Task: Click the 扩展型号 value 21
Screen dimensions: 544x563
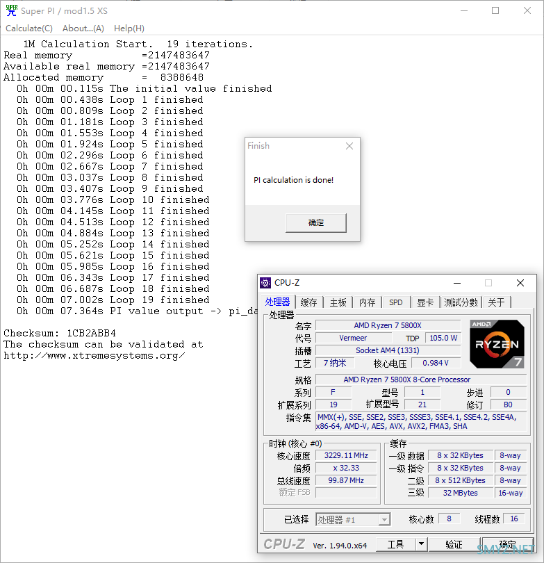Action: 422,405
